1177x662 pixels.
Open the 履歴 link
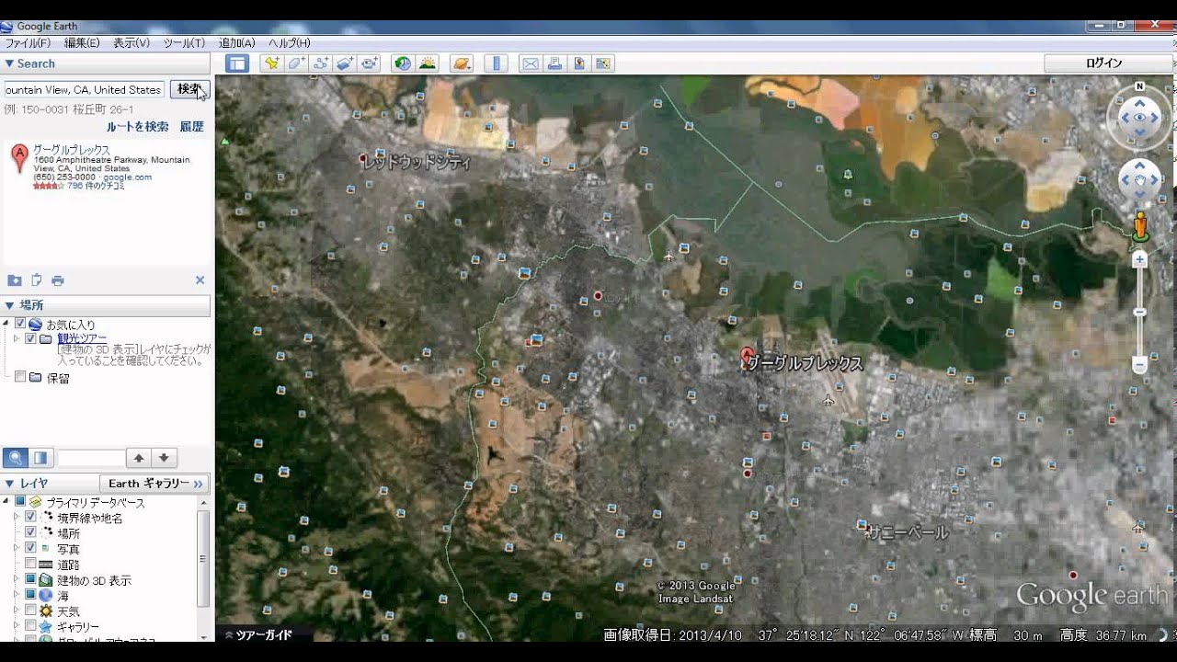click(192, 127)
